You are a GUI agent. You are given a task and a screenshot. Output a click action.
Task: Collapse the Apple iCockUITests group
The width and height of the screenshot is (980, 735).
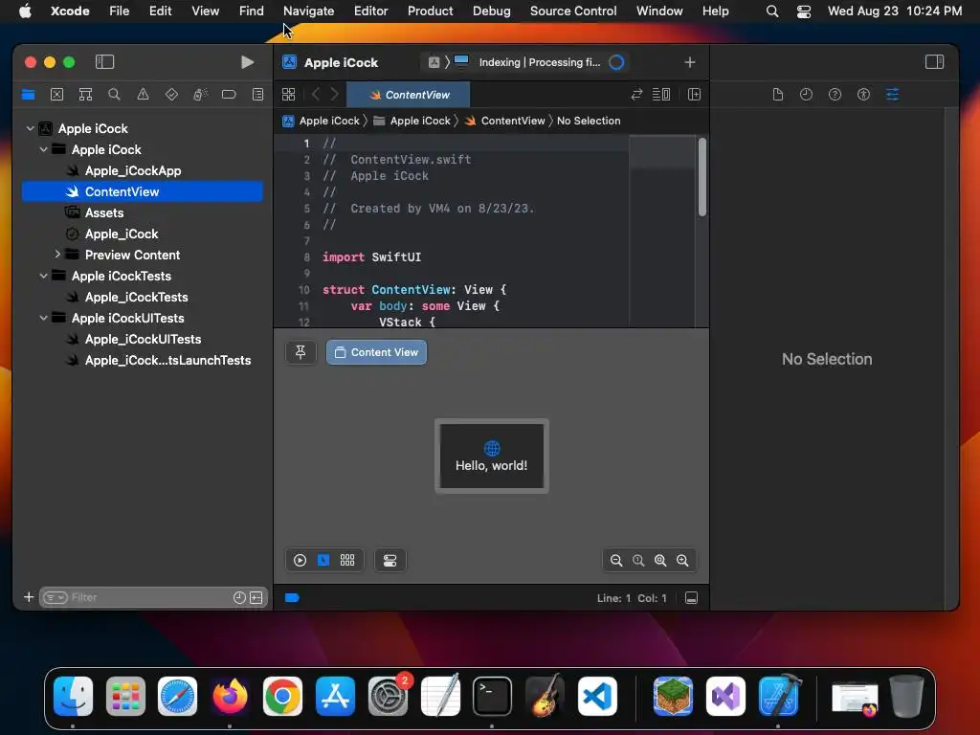click(43, 318)
